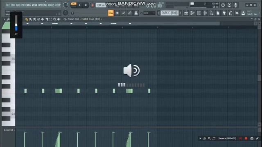Viewport: 262px width, 147px height.
Task: Open the project info page icon
Action: coord(218,13)
